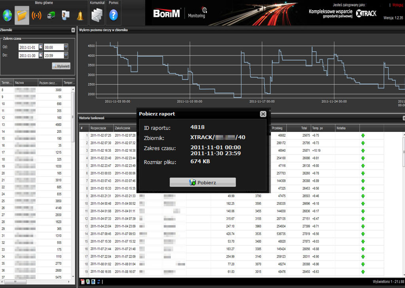Click the Wyloguj logout link
405x288 pixels.
click(x=397, y=5)
